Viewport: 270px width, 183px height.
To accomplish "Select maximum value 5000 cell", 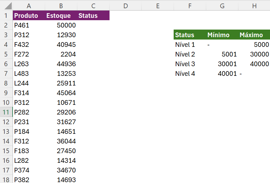I will (254, 45).
